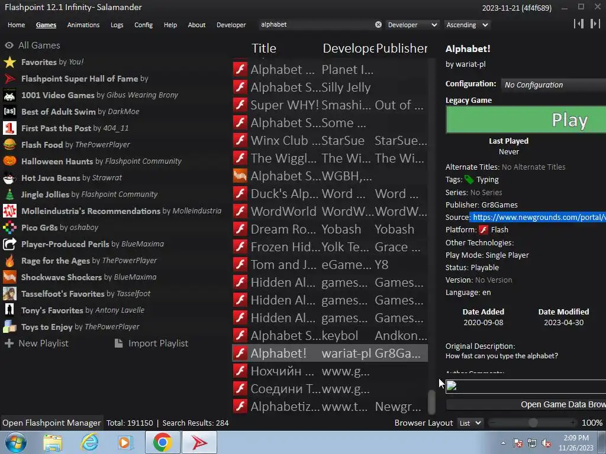Collapse the left sidebar arrow icon
The height and width of the screenshot is (454, 606).
579,24
